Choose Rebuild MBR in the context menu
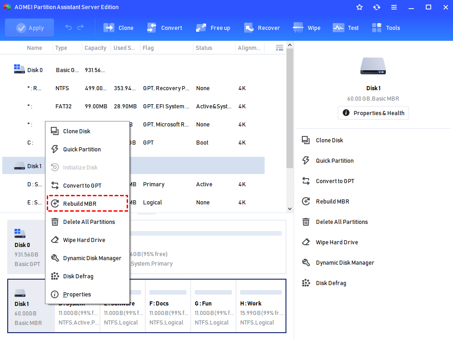Viewport: 453px width, 339px height. (87, 203)
